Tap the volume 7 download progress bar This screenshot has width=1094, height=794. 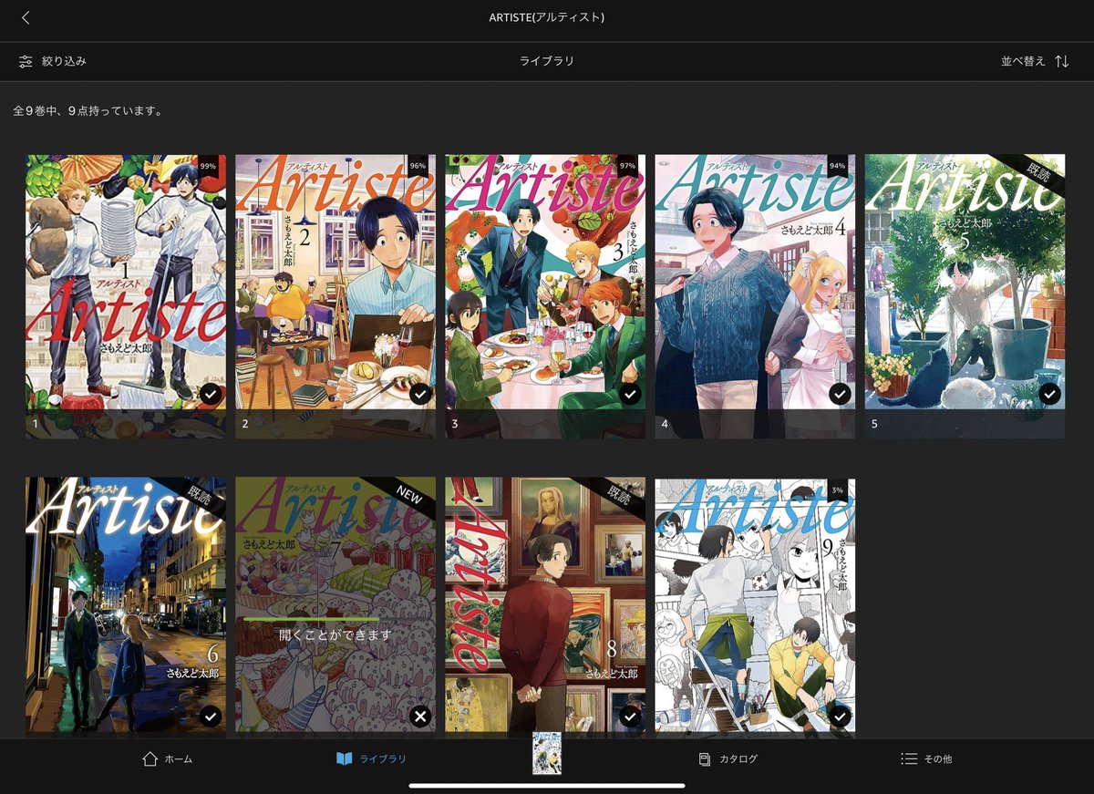pyautogui.click(x=312, y=619)
